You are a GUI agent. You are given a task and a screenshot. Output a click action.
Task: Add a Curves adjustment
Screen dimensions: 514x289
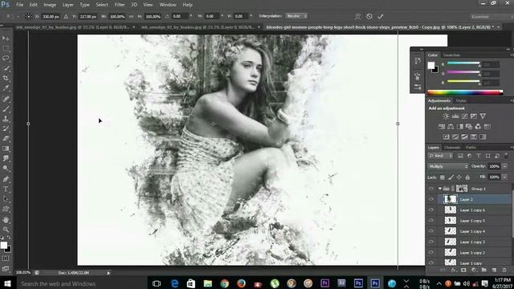(464, 116)
